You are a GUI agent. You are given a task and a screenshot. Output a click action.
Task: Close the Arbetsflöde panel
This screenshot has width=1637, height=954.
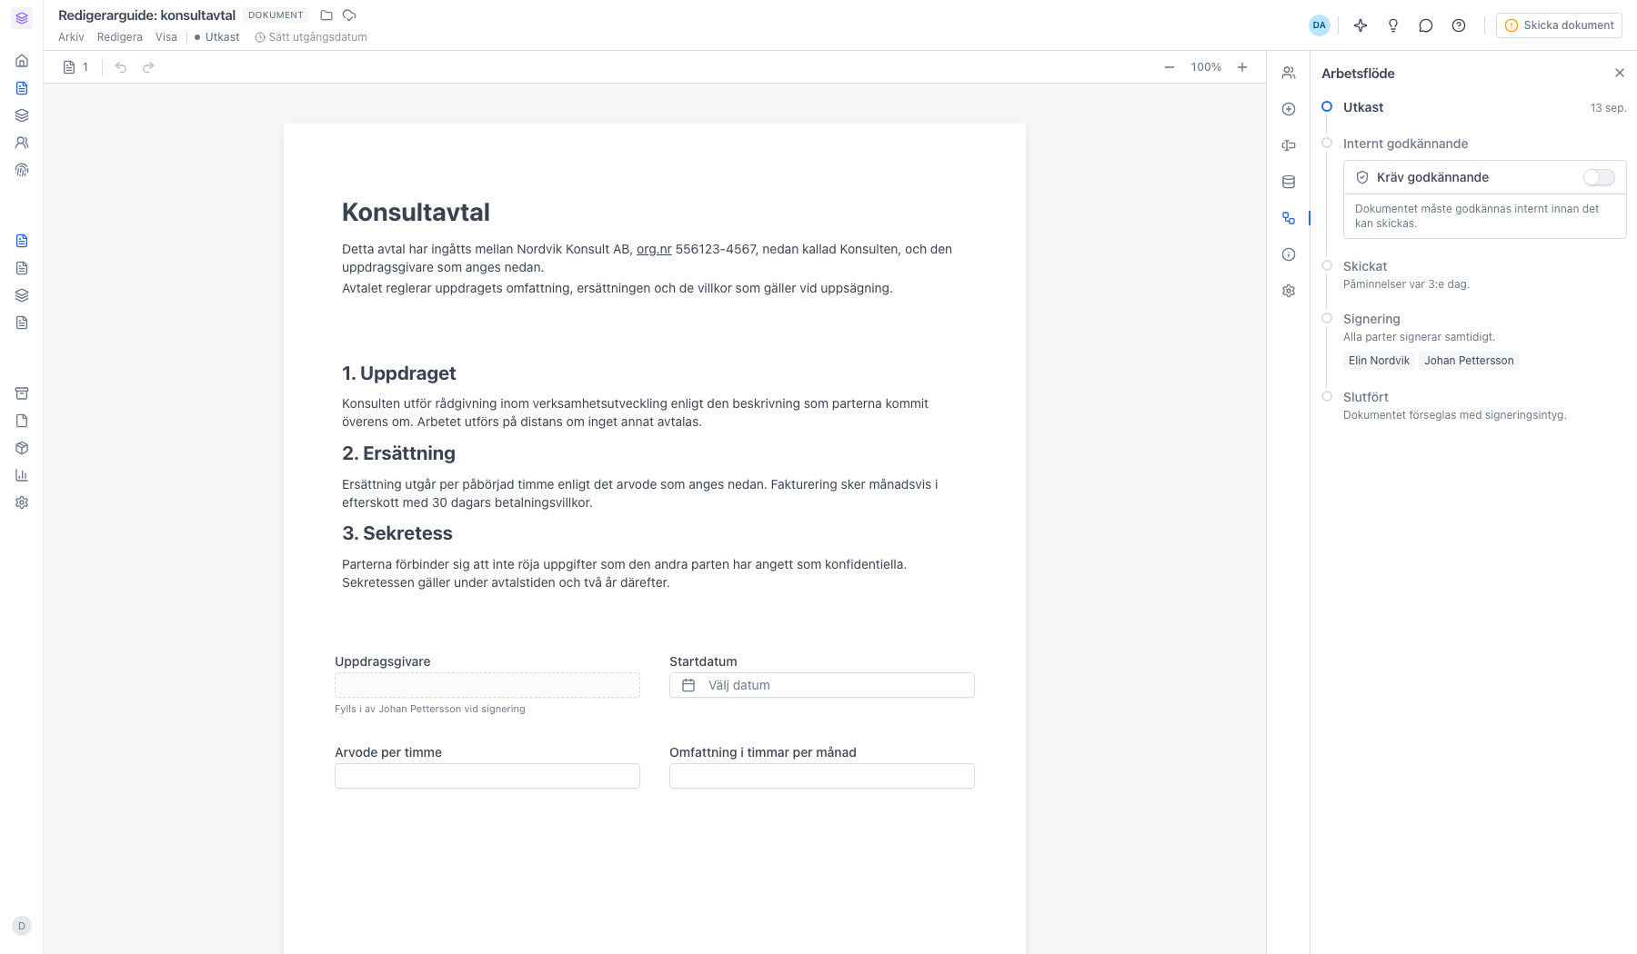(1620, 73)
